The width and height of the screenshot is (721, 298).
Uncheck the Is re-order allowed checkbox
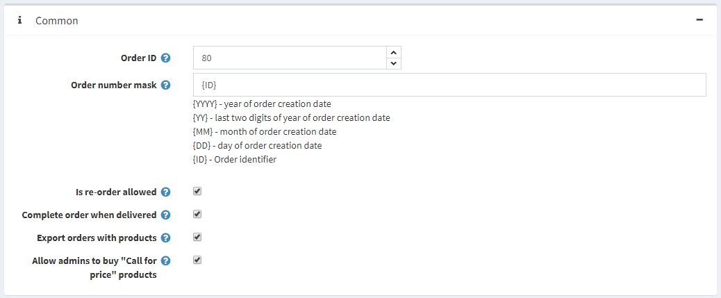(x=197, y=192)
